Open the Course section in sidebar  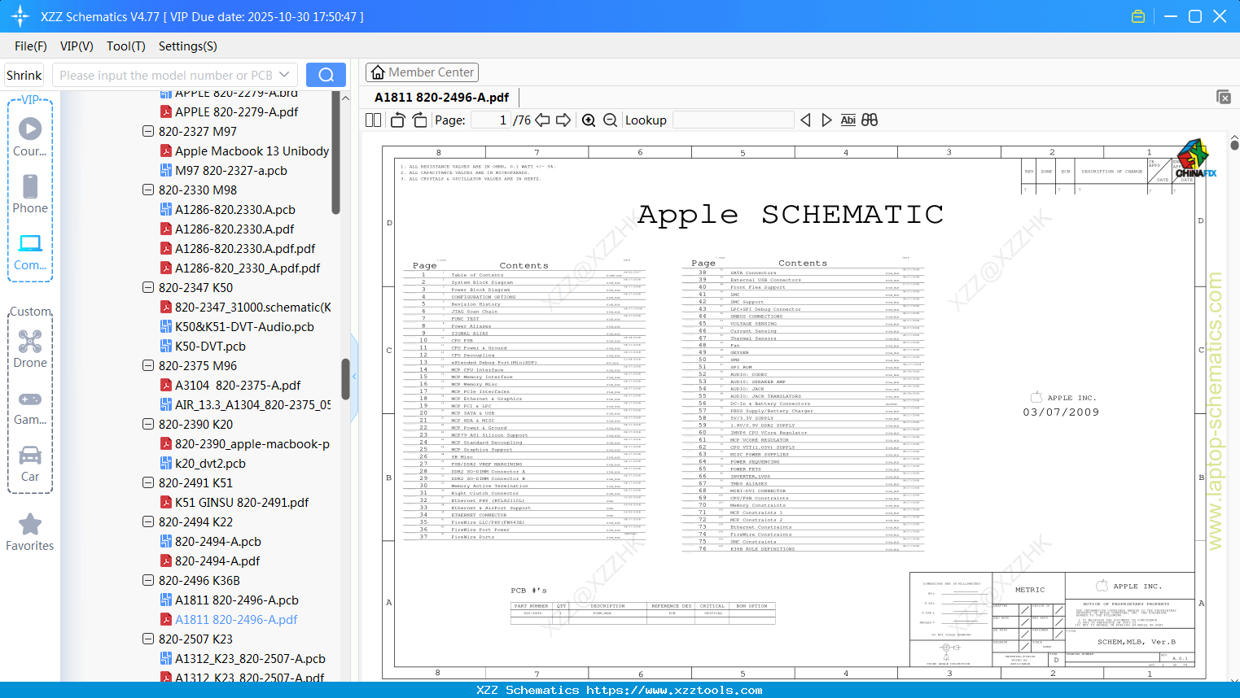[30, 137]
